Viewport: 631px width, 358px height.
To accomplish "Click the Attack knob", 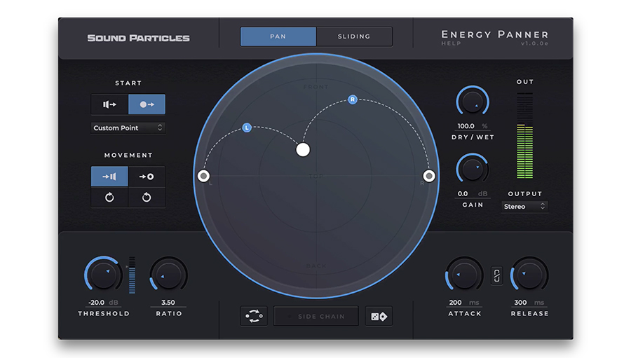I will (464, 275).
